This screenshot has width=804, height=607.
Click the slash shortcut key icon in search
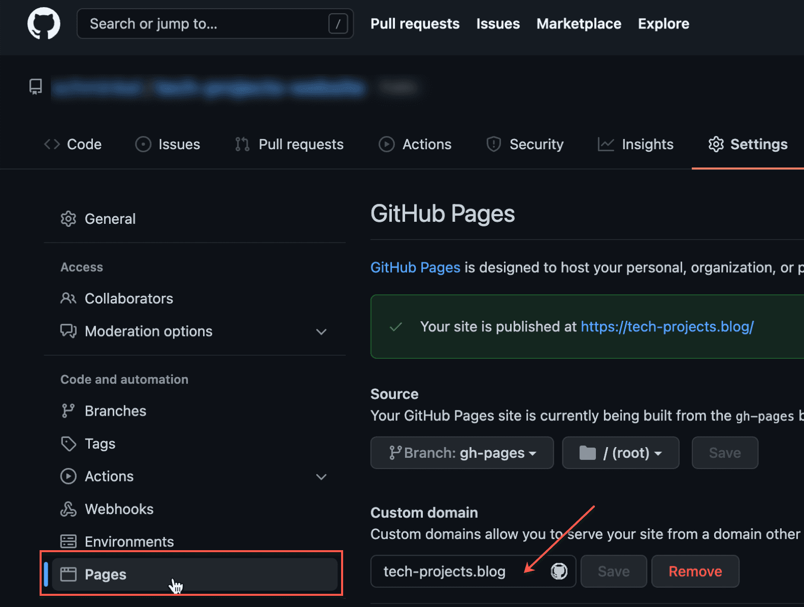pos(338,23)
